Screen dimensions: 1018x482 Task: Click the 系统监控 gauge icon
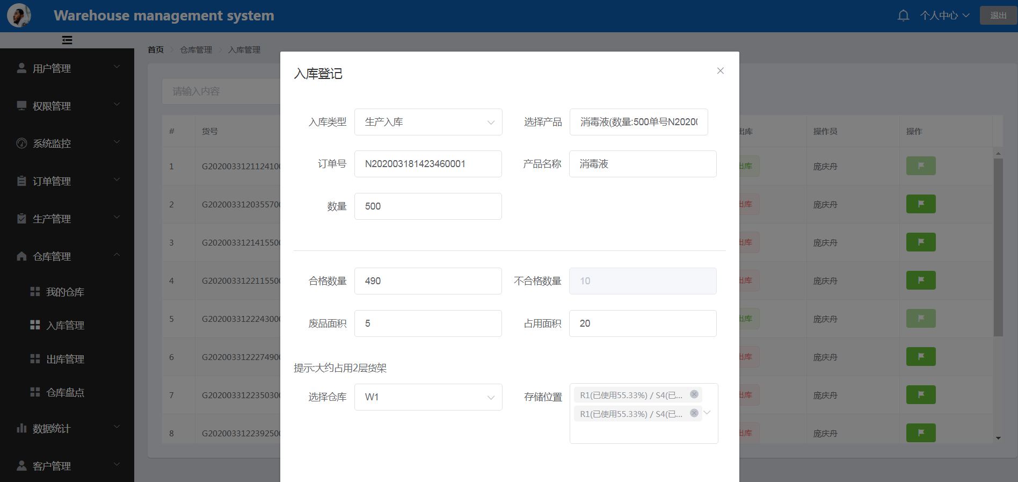[x=21, y=143]
